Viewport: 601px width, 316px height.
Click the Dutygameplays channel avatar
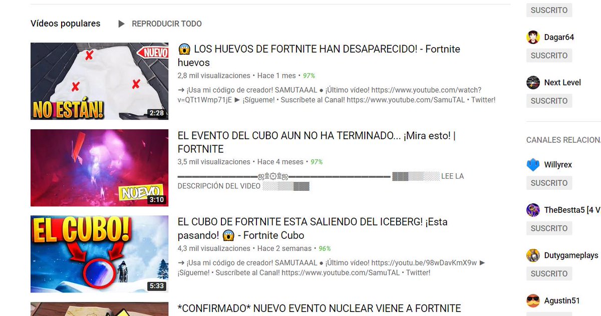point(533,255)
